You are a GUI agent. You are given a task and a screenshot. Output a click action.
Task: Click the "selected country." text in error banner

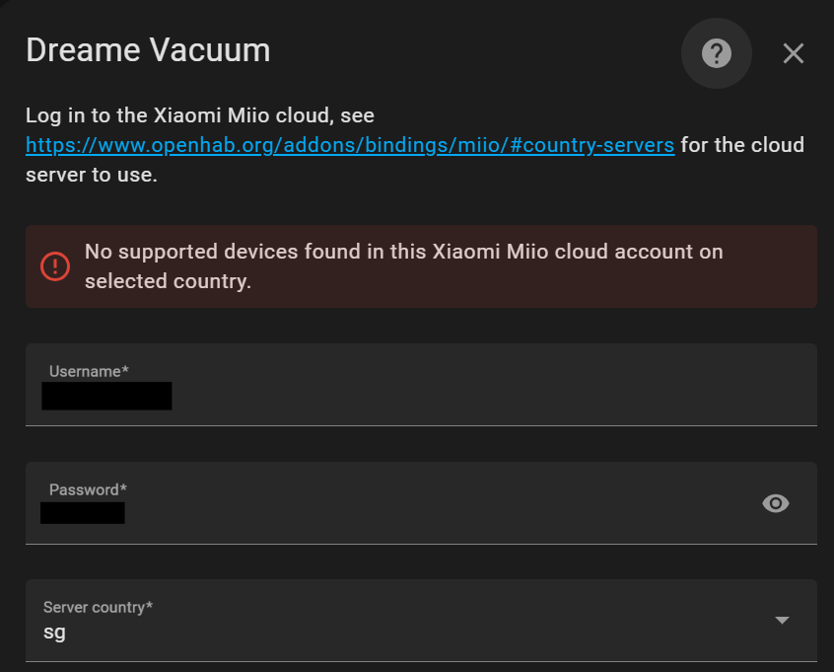coord(168,281)
